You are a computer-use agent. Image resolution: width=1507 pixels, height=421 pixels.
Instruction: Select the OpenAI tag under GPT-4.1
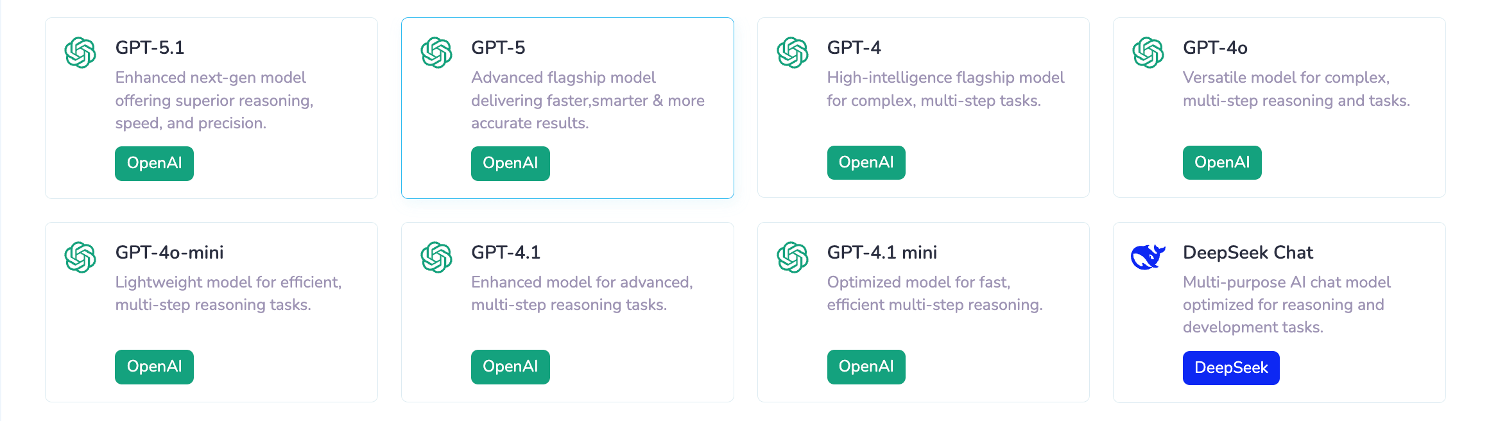[x=510, y=366]
